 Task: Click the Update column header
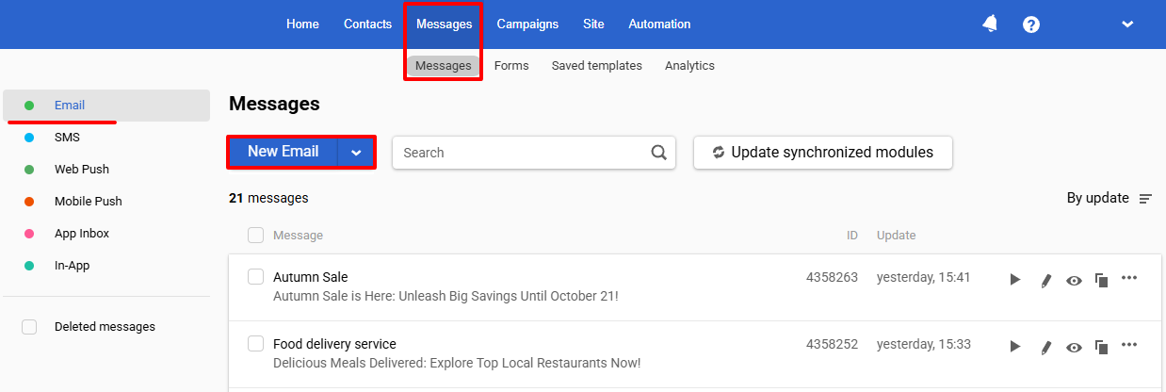click(896, 236)
